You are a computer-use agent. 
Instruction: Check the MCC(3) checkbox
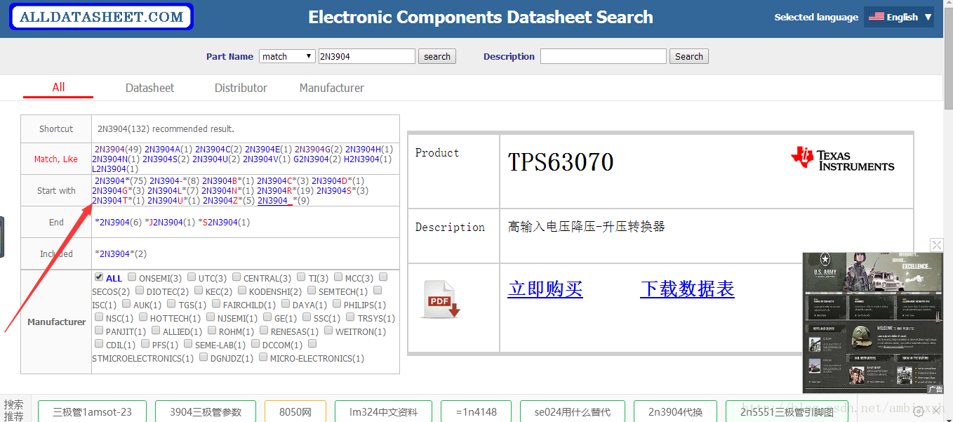click(x=338, y=277)
